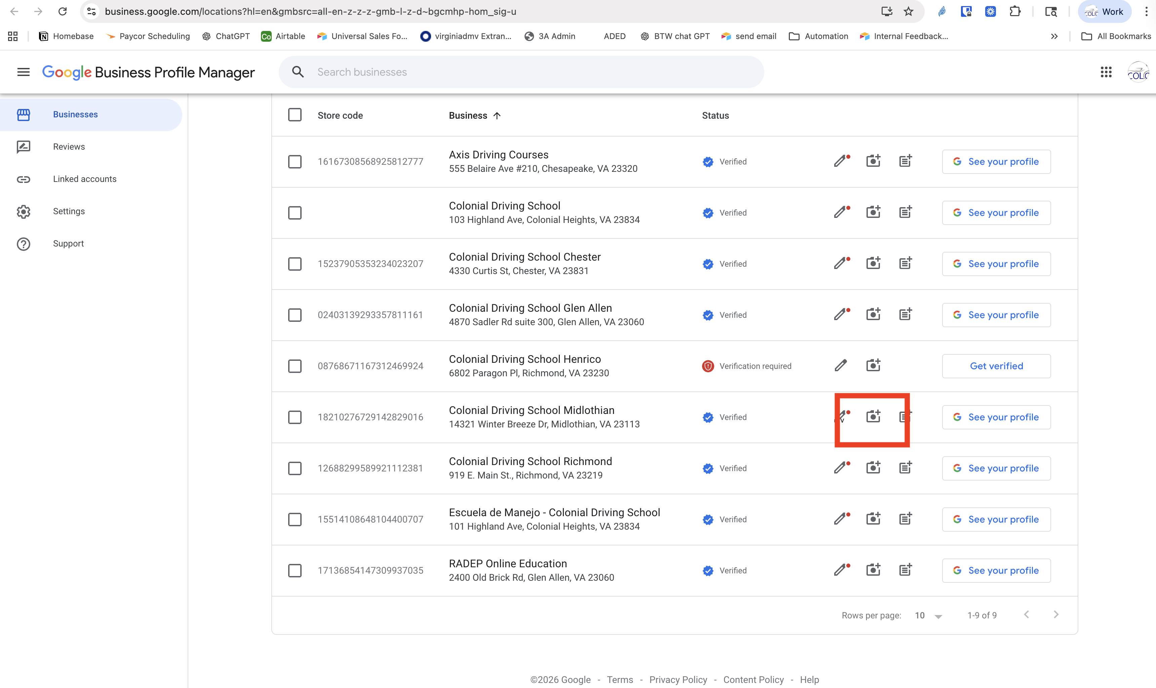Edit the Axis Driving Courses profile (pencil icon)
This screenshot has height=688, width=1156.
click(x=841, y=161)
